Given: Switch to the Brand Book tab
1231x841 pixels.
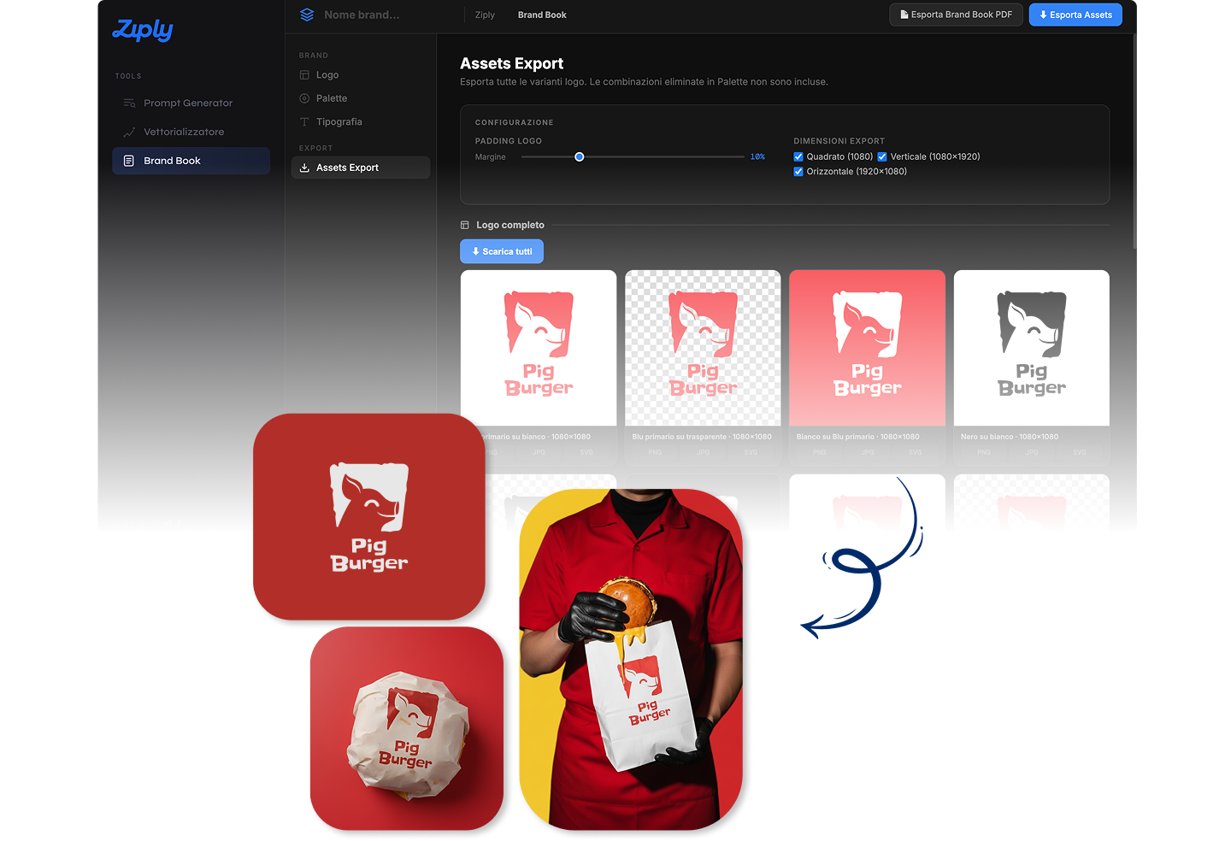Looking at the screenshot, I should click(x=542, y=15).
